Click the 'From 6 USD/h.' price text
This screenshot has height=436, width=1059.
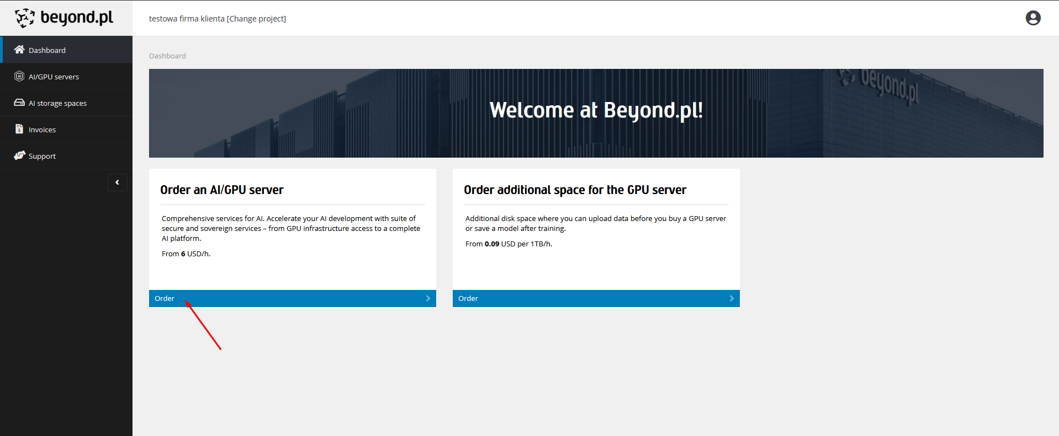[186, 254]
